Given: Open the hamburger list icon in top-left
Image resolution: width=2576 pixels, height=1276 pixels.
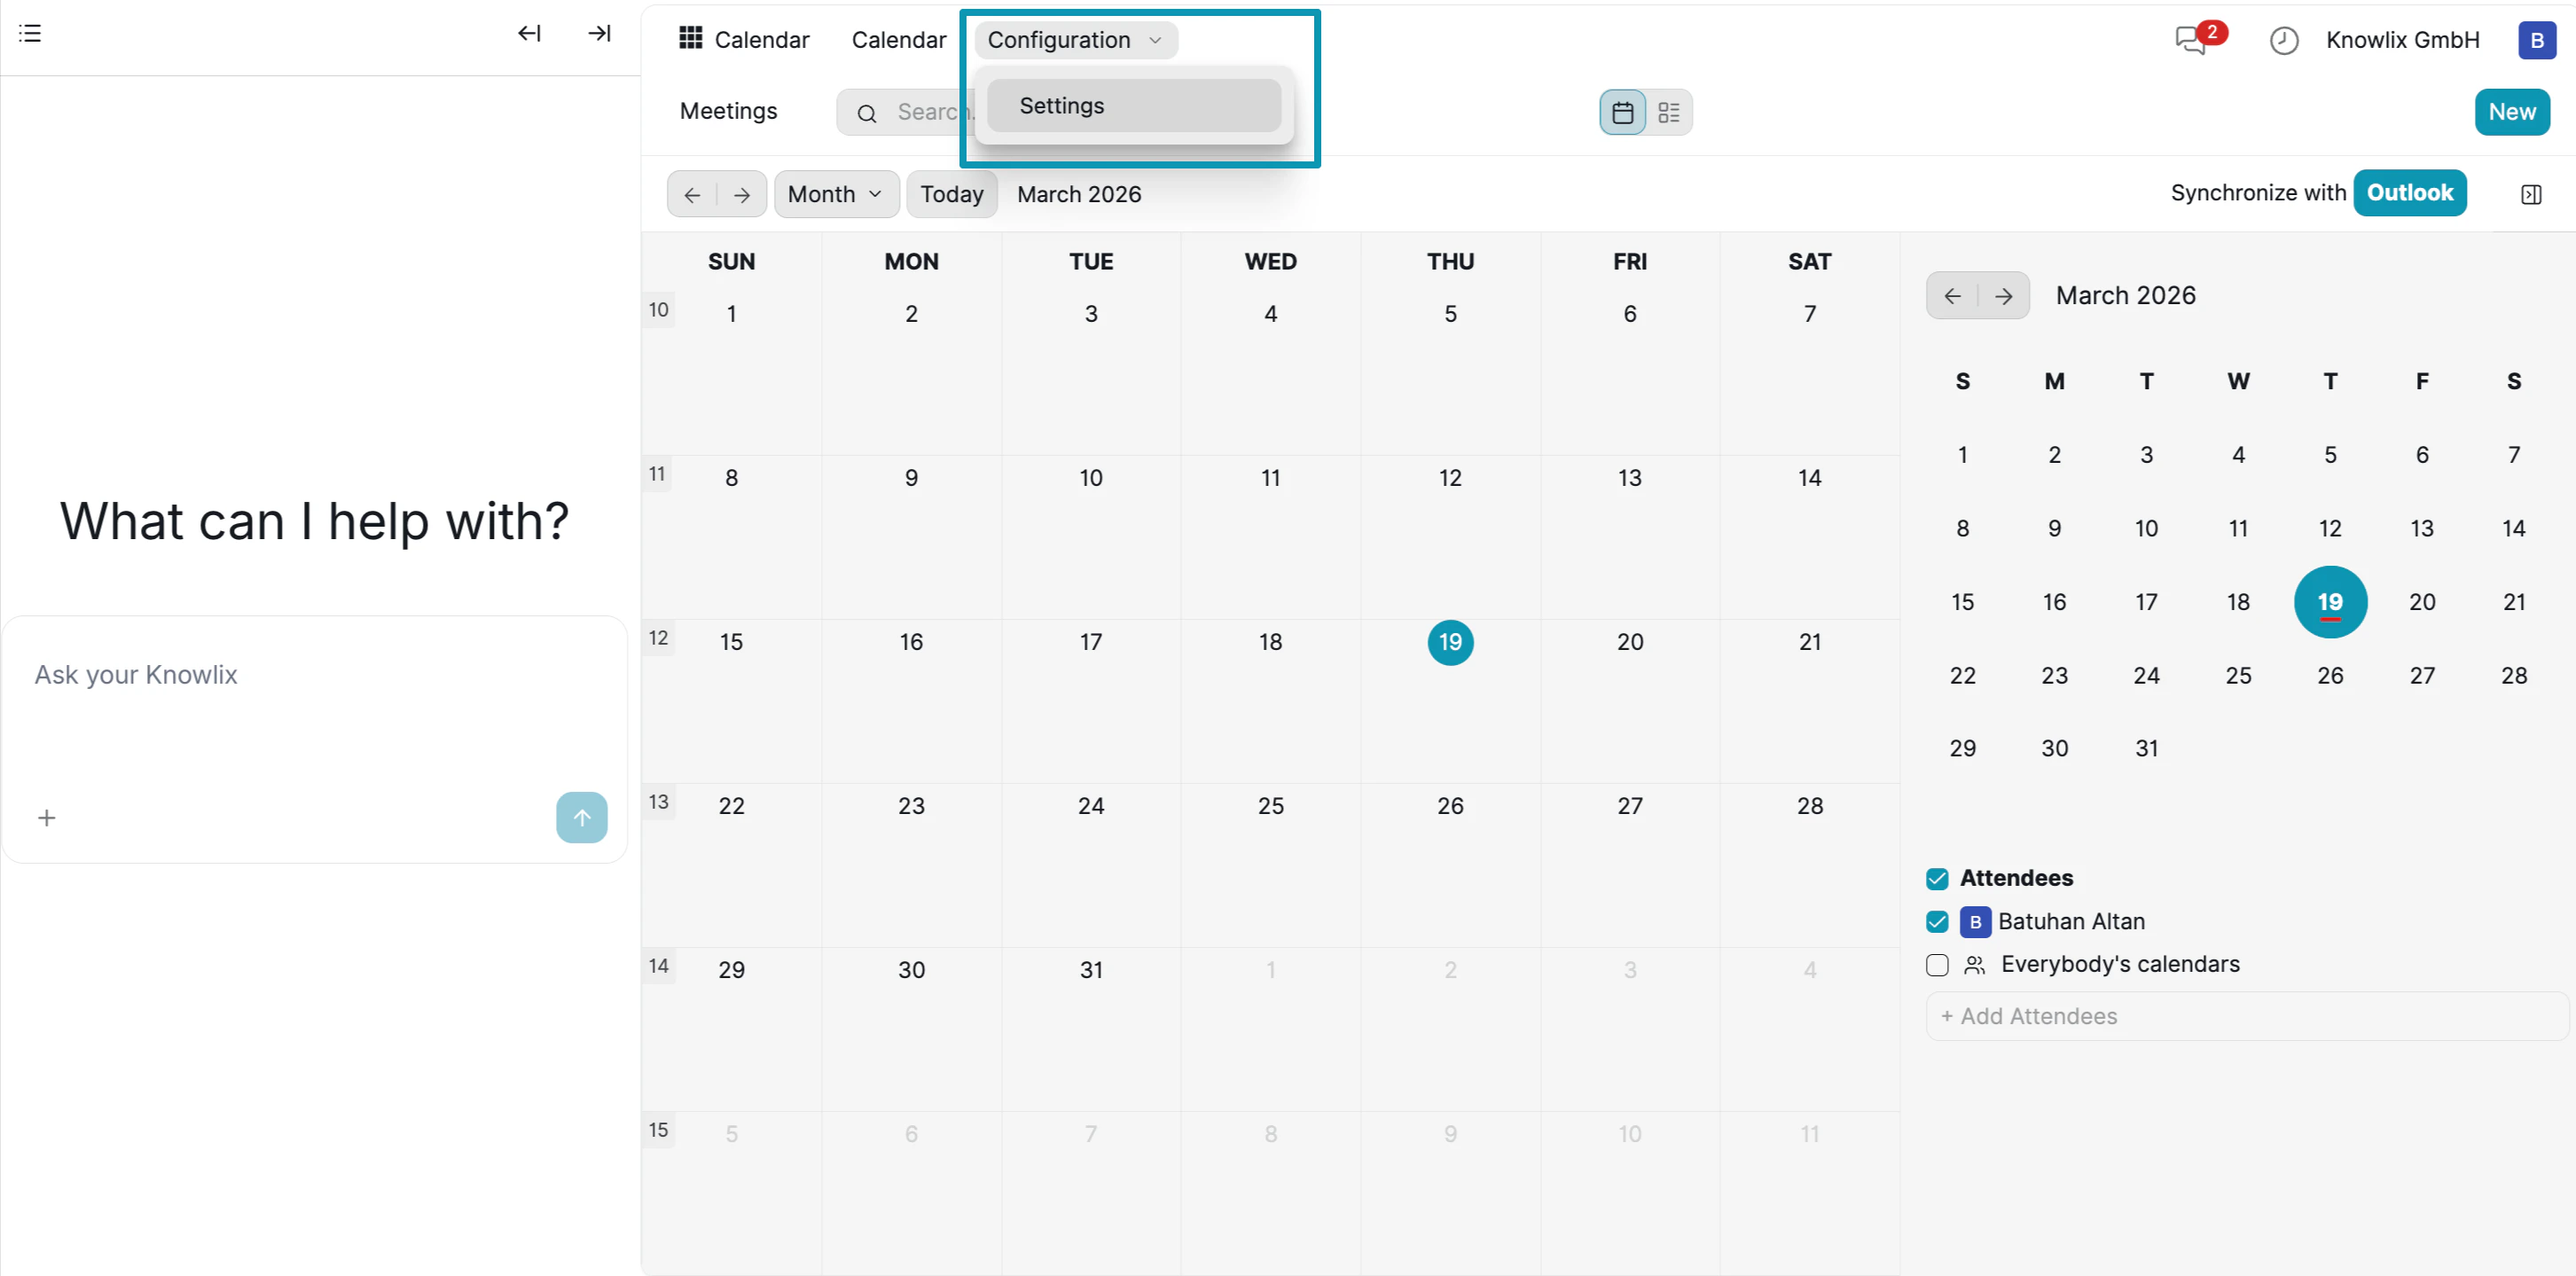Looking at the screenshot, I should pos(29,33).
